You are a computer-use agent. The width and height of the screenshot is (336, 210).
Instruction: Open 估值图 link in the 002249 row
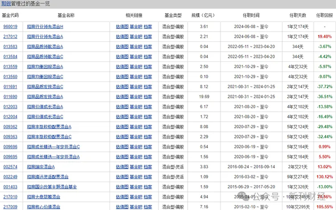click(x=122, y=177)
